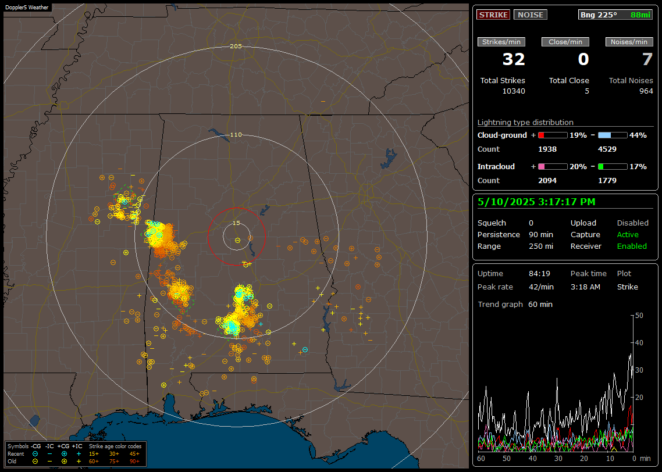Click the 205 mile range ring label
The image size is (662, 472).
click(x=236, y=46)
